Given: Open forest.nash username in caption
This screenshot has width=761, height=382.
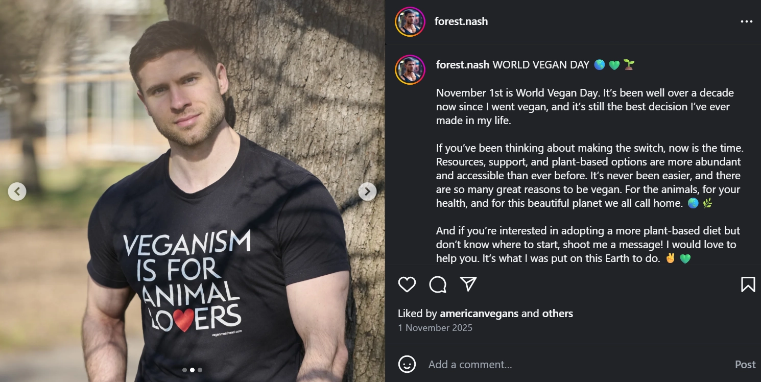Looking at the screenshot, I should click(x=463, y=65).
